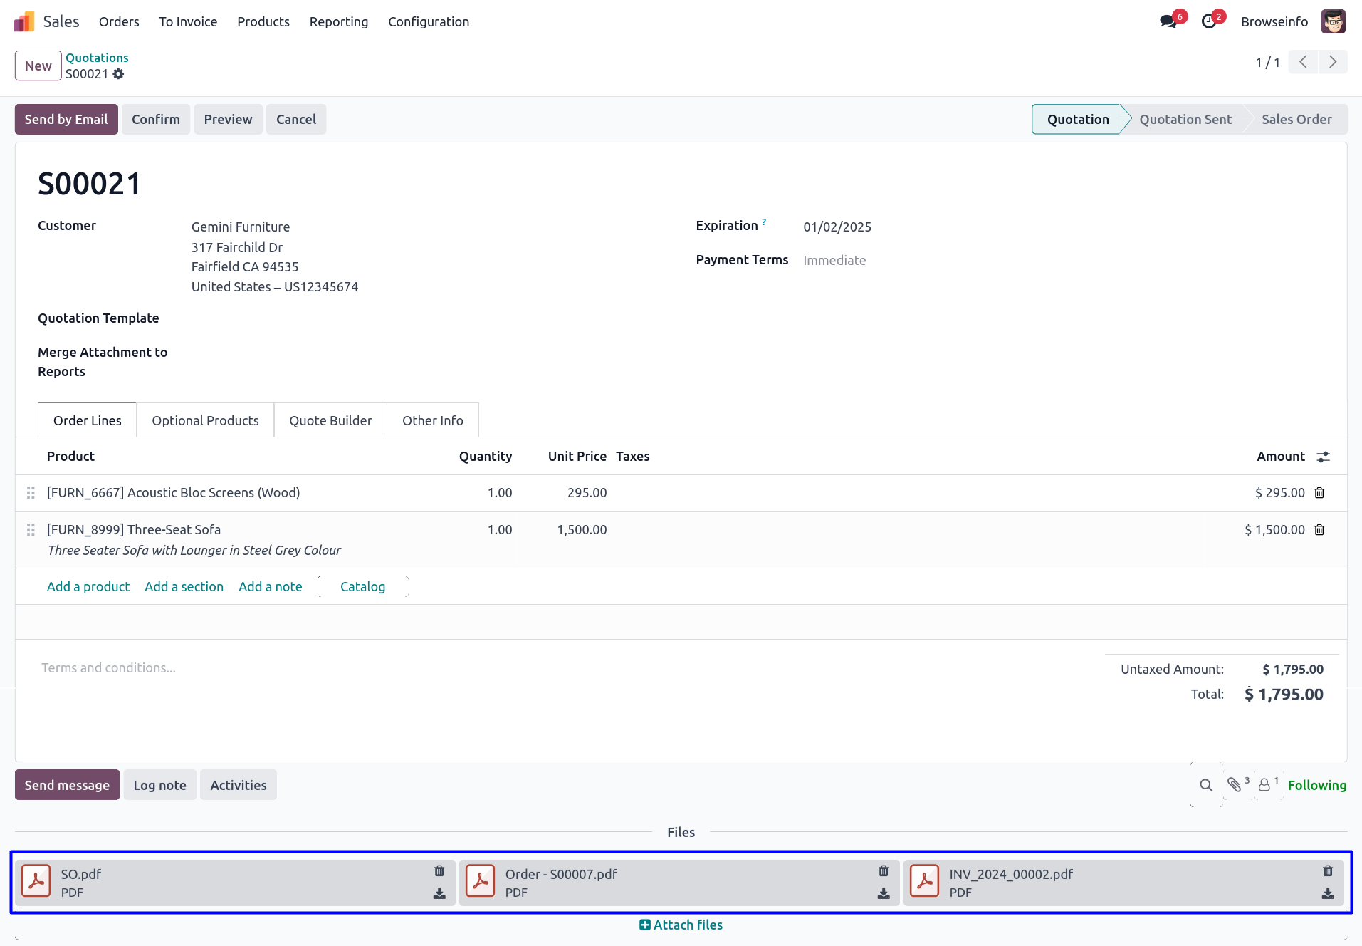Click the Add a product link
The image size is (1362, 946).
88,586
